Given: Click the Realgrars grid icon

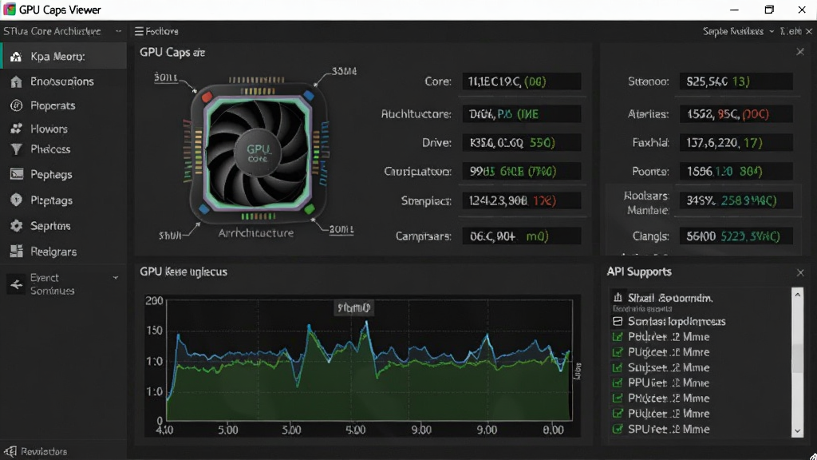Looking at the screenshot, I should pos(16,252).
